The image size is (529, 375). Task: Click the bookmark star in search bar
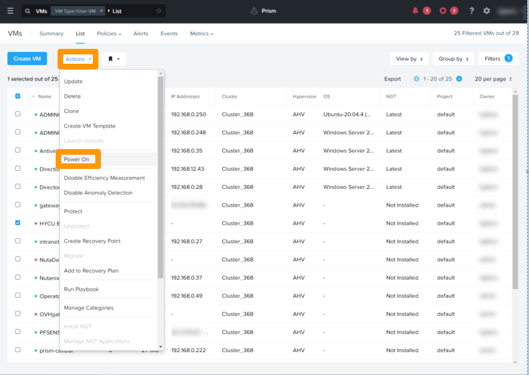click(x=158, y=11)
